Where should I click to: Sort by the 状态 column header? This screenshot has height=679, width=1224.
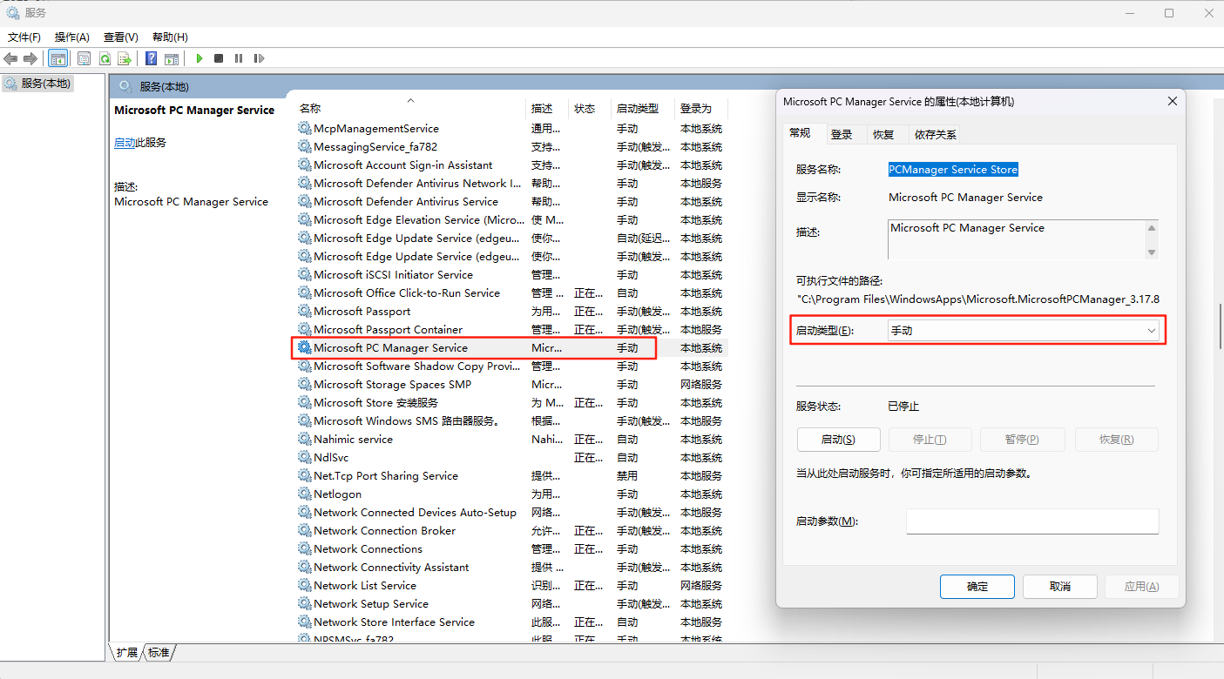(590, 108)
